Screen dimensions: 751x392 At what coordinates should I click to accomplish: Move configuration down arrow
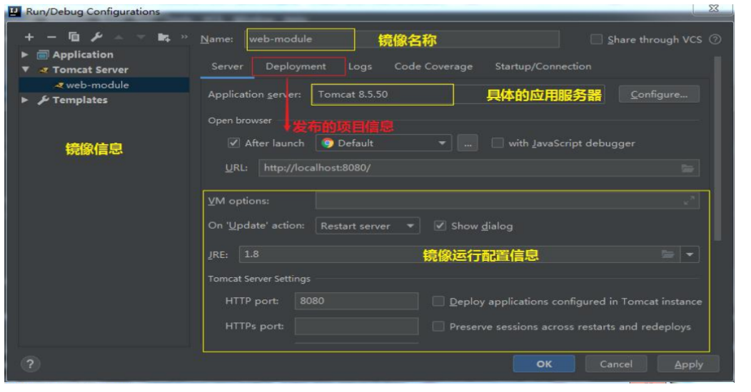[141, 37]
